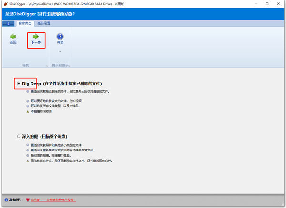Click the red heart icon in status bar
The height and width of the screenshot is (208, 286).
pyautogui.click(x=28, y=199)
